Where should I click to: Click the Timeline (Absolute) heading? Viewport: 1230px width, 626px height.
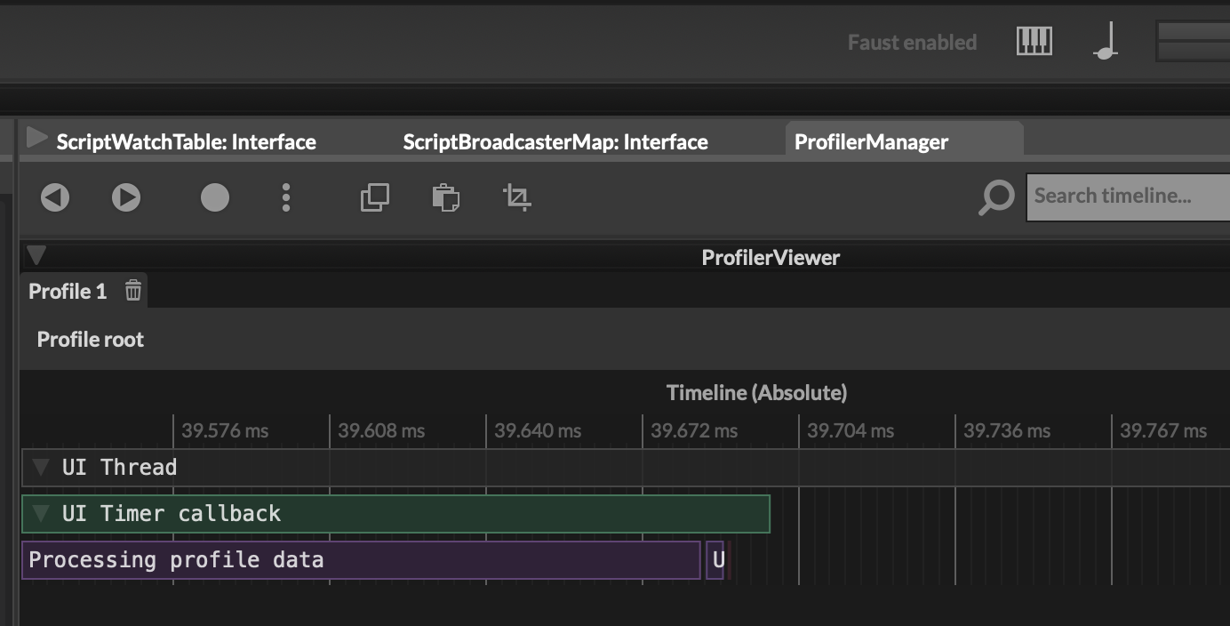click(x=757, y=392)
